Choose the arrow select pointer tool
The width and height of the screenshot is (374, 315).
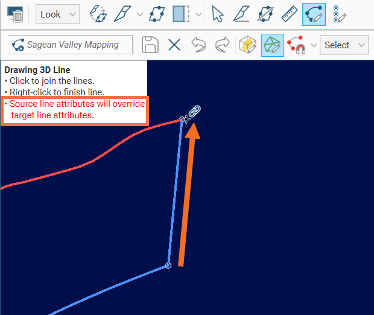(218, 14)
